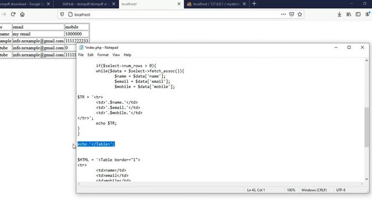
Task: Switch to the GitHub dompdf tab
Action: pyautogui.click(x=84, y=4)
